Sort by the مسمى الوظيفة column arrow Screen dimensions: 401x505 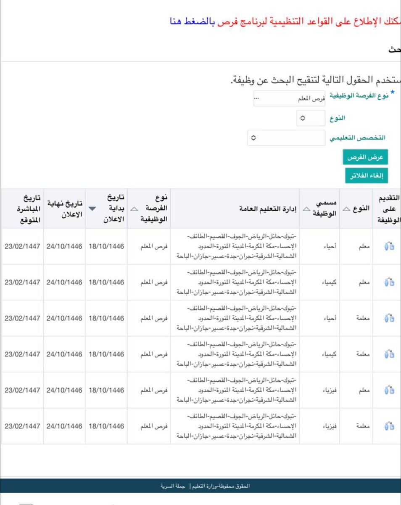coord(307,209)
